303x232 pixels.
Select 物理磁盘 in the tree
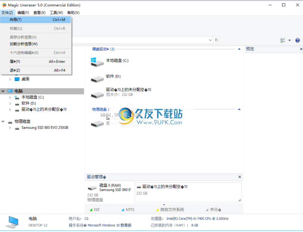pyautogui.click(x=22, y=121)
